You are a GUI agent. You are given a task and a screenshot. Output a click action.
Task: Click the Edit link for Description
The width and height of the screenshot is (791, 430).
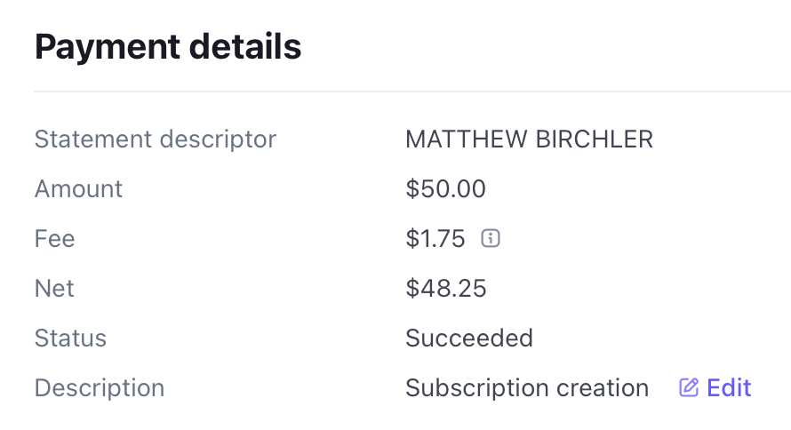[715, 387]
